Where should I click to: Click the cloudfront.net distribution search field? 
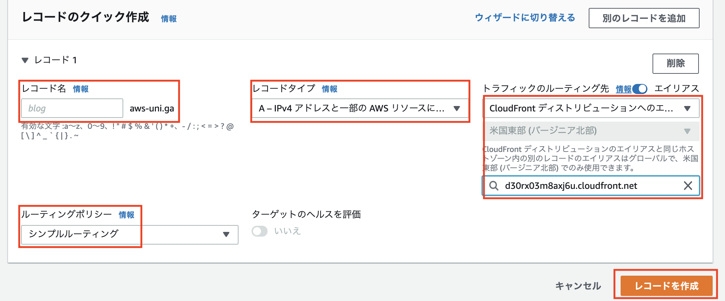(591, 186)
